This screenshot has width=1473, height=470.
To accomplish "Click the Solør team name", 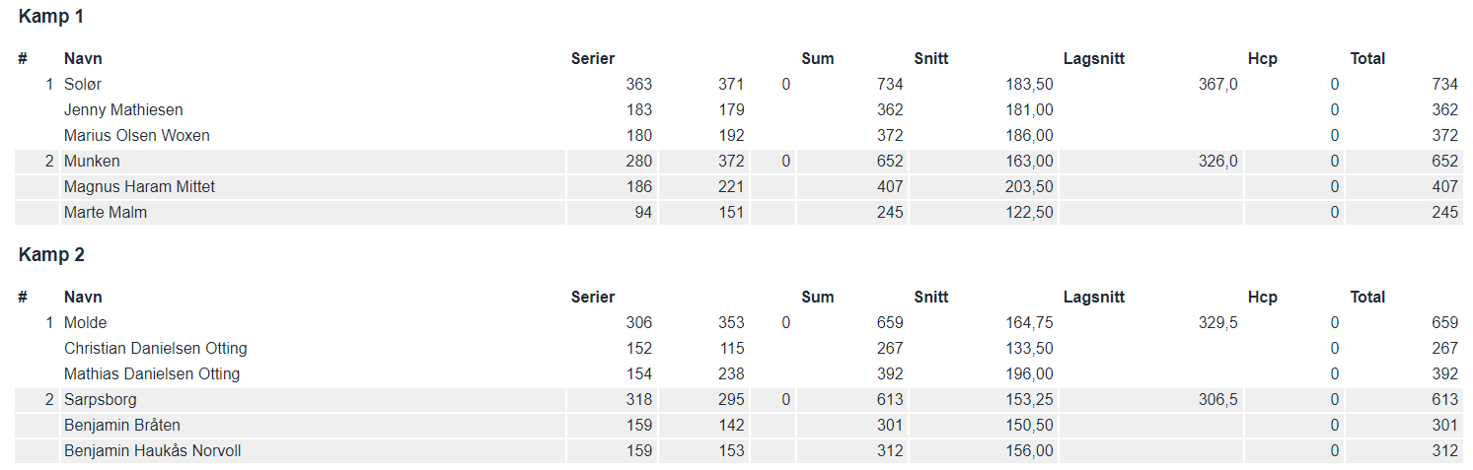I will coord(83,85).
